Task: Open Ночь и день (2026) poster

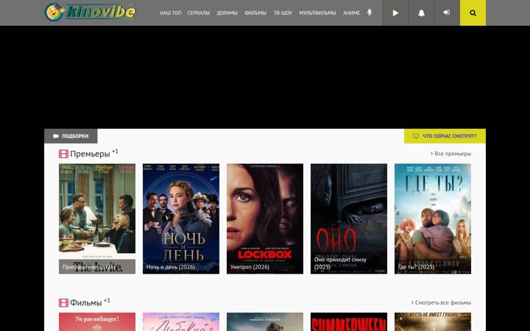Action: tap(181, 219)
